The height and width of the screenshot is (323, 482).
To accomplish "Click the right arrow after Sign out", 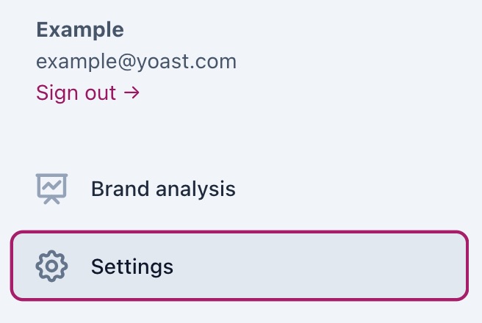I will click(x=132, y=93).
